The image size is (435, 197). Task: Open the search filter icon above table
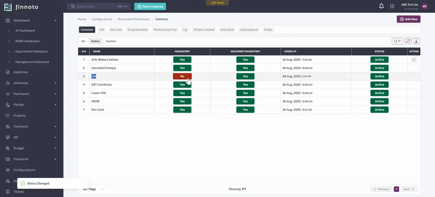tap(398, 41)
